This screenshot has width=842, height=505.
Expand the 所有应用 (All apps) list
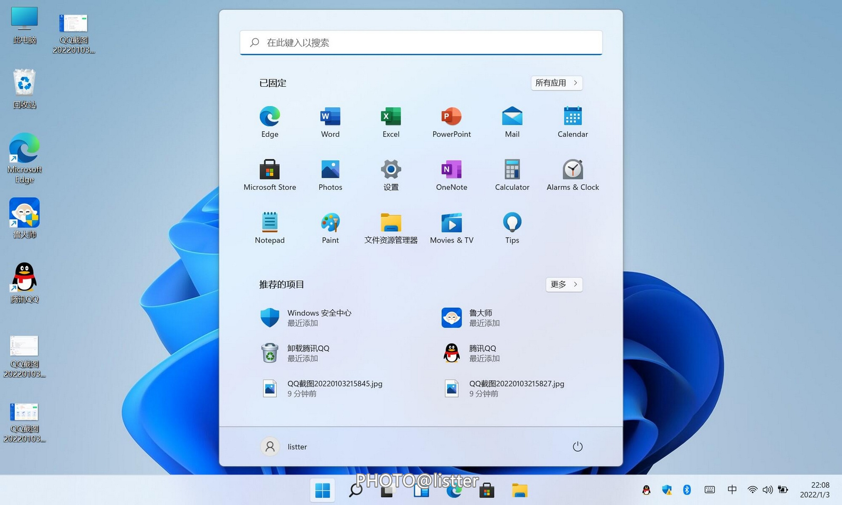(x=556, y=83)
